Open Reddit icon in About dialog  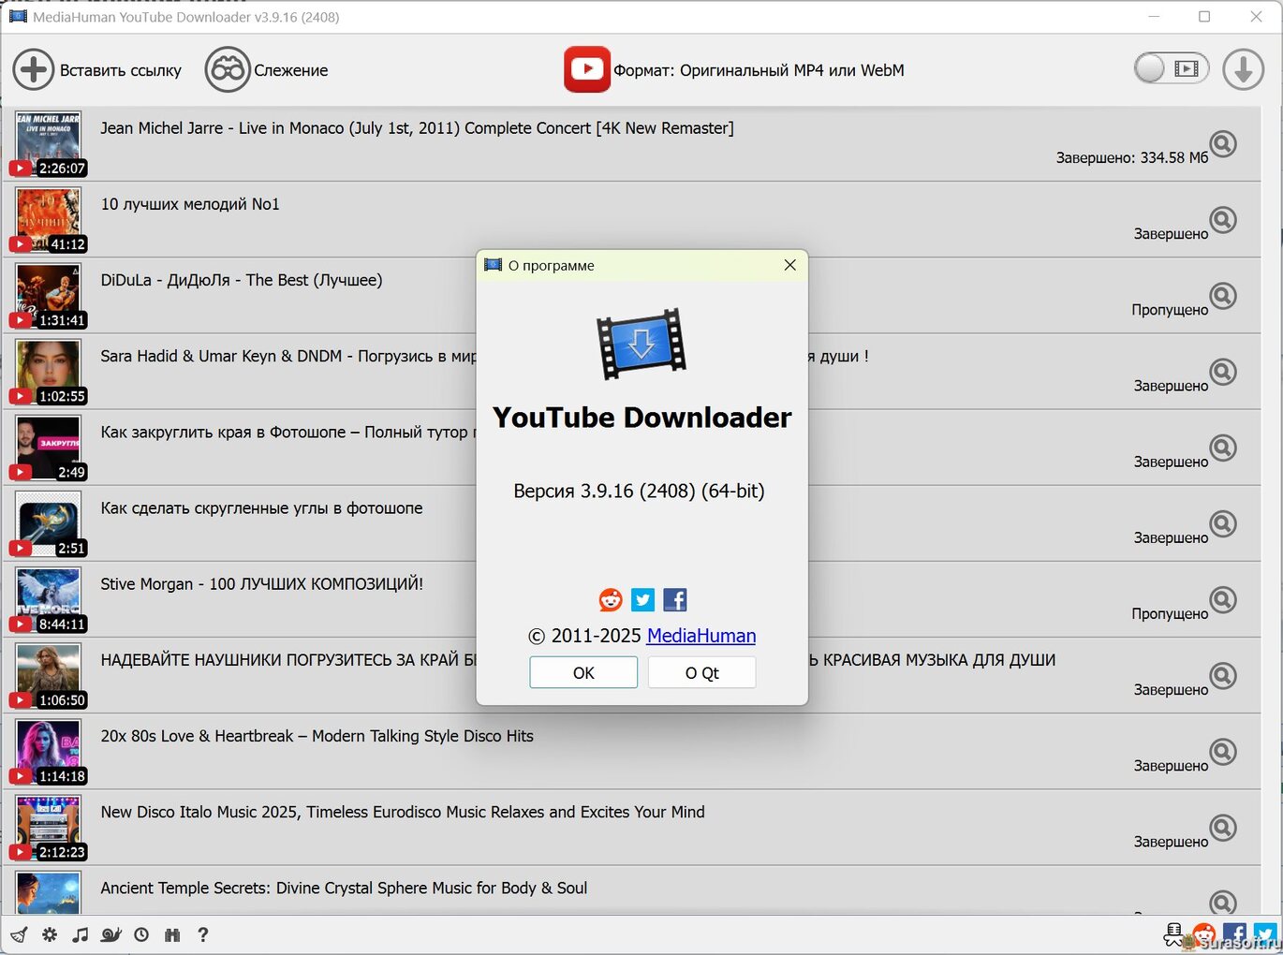point(611,599)
